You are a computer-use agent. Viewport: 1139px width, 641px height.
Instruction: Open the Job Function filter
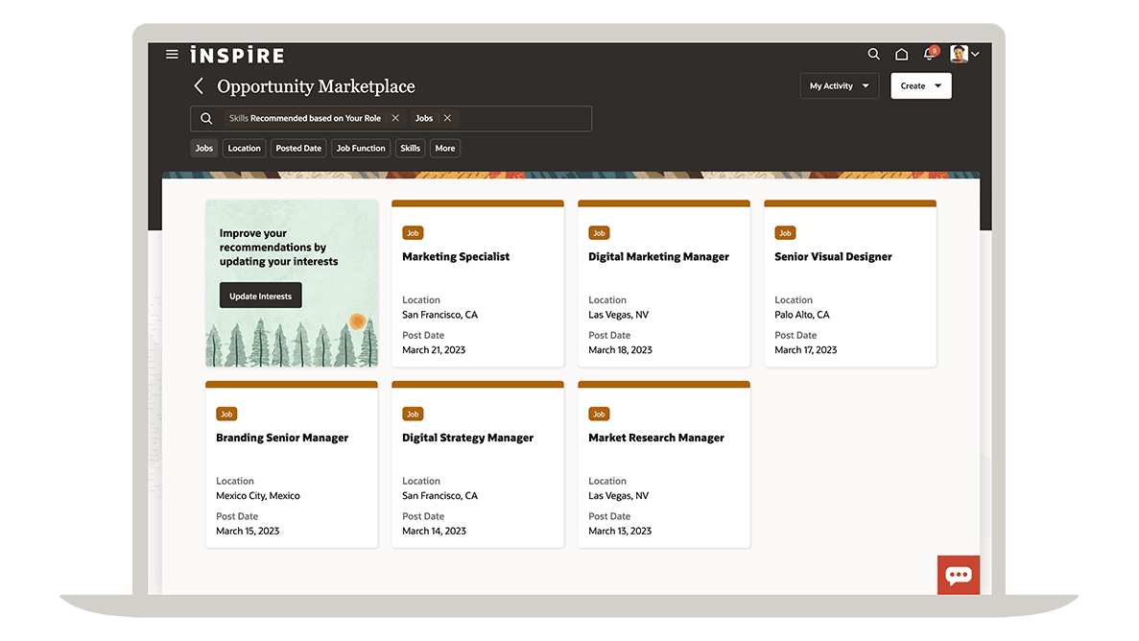pyautogui.click(x=361, y=148)
